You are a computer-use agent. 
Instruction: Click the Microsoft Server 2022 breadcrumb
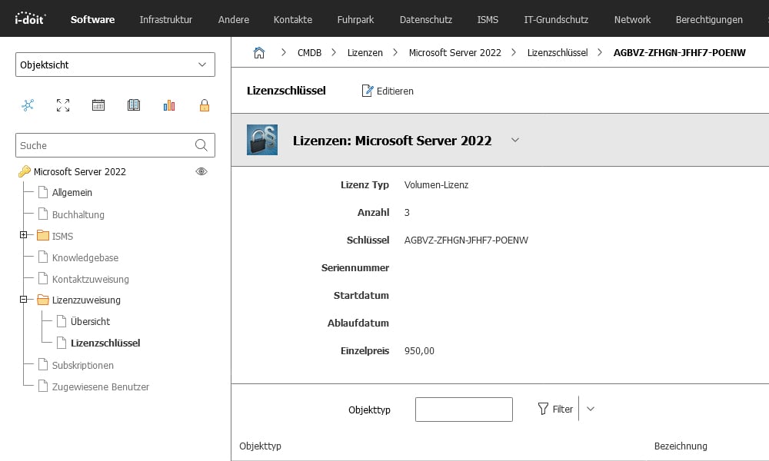pyautogui.click(x=455, y=52)
